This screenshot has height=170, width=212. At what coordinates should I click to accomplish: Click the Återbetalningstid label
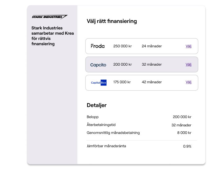point(101,125)
